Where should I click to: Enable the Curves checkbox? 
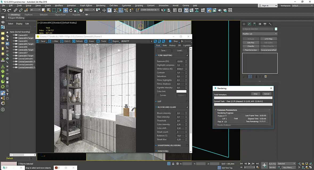pyautogui.click(x=158, y=95)
